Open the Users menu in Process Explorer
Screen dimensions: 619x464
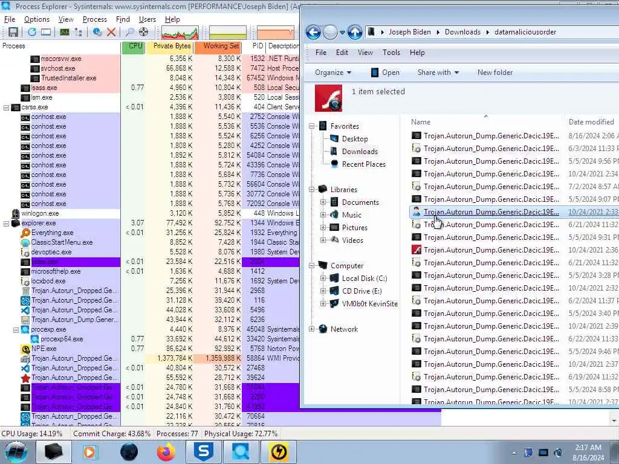147,19
